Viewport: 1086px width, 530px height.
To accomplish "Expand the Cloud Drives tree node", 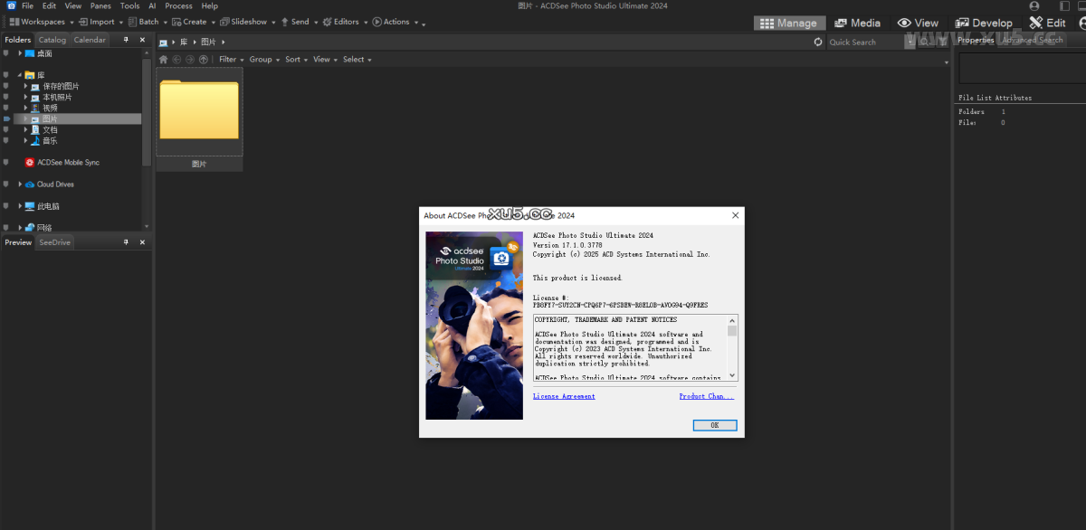I will tap(20, 185).
